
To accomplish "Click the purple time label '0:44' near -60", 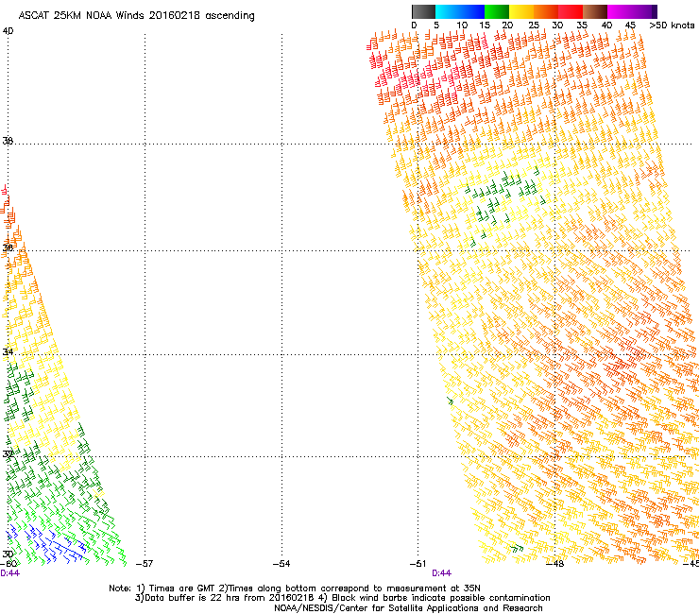I will point(9,573).
